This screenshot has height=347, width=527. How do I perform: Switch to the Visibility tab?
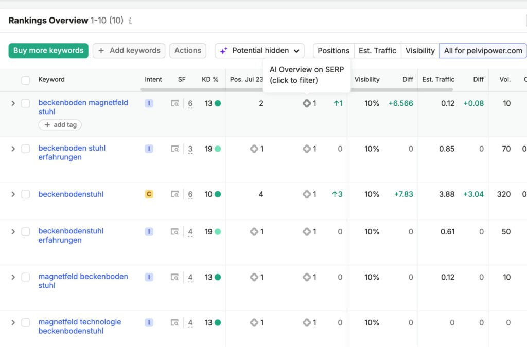pos(420,51)
